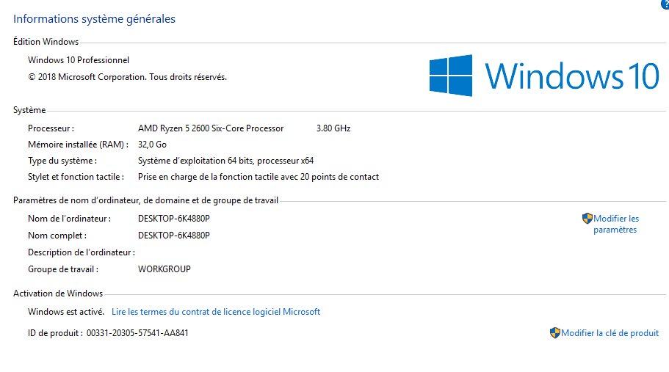
Task: Click the Description de l'ordinateur label
Action: [x=82, y=252]
